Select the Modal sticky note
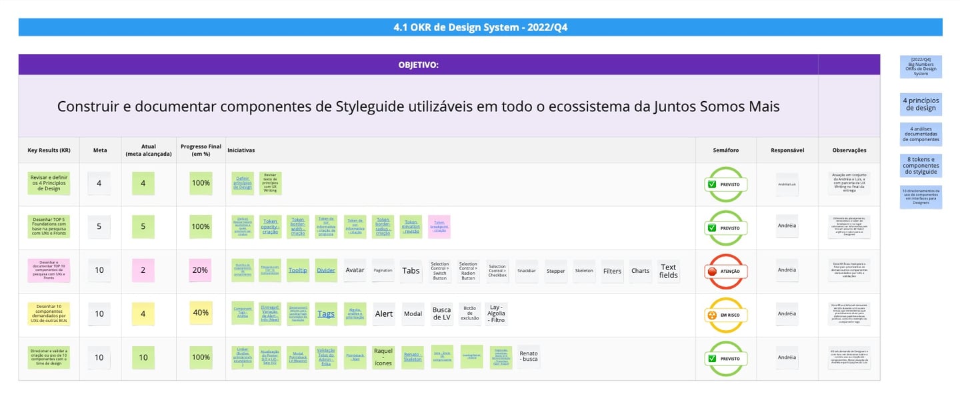 click(413, 313)
